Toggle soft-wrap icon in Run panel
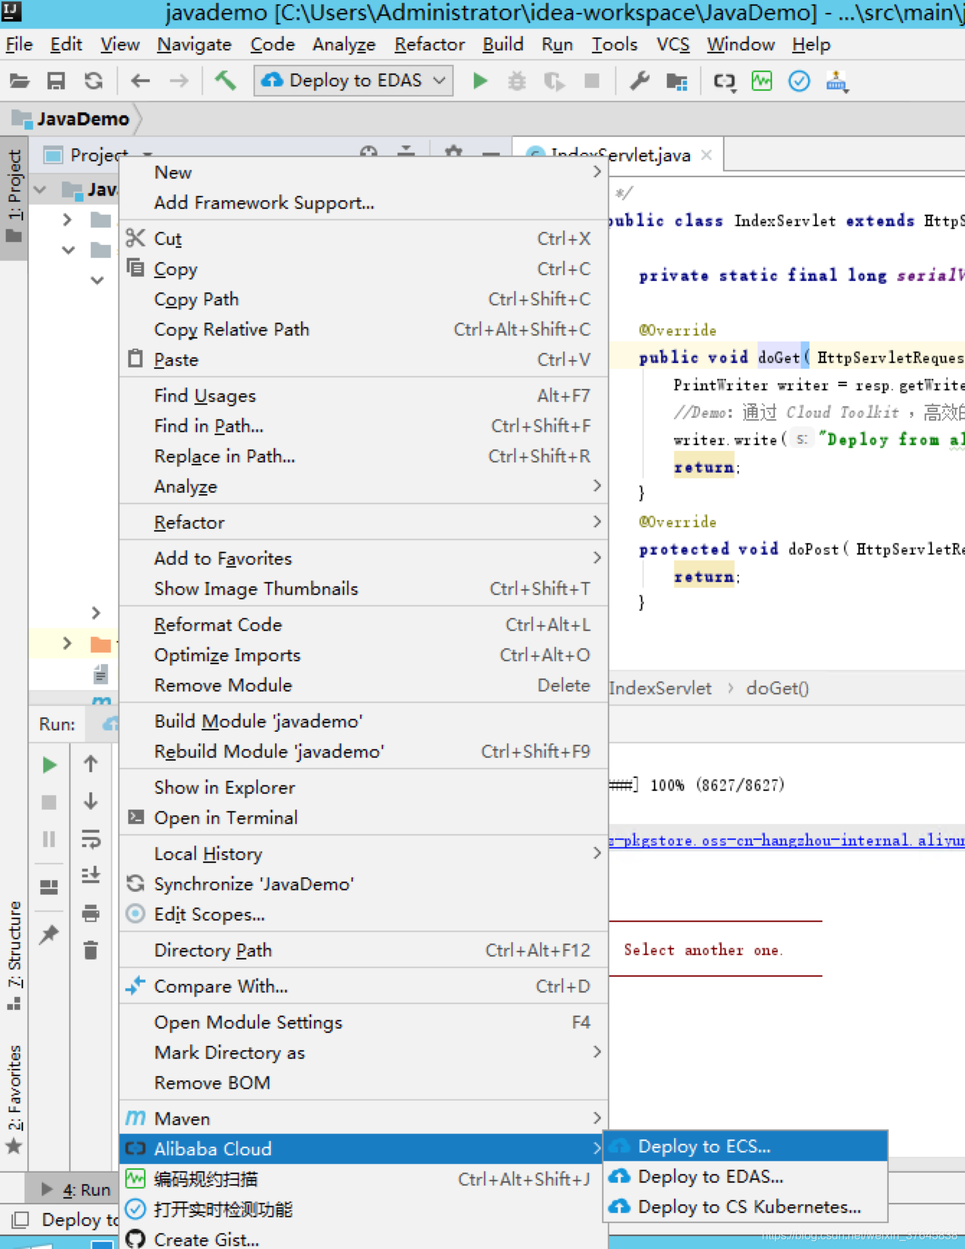 pos(91,839)
